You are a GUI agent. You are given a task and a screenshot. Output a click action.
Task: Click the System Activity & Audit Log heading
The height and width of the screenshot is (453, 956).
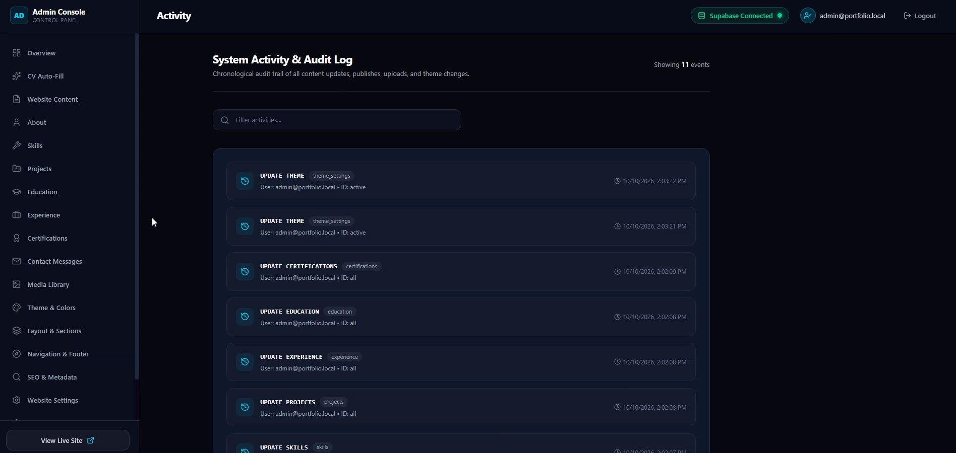click(x=282, y=59)
